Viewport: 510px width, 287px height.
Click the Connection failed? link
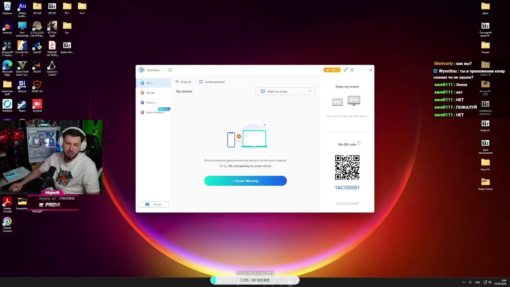tap(347, 203)
